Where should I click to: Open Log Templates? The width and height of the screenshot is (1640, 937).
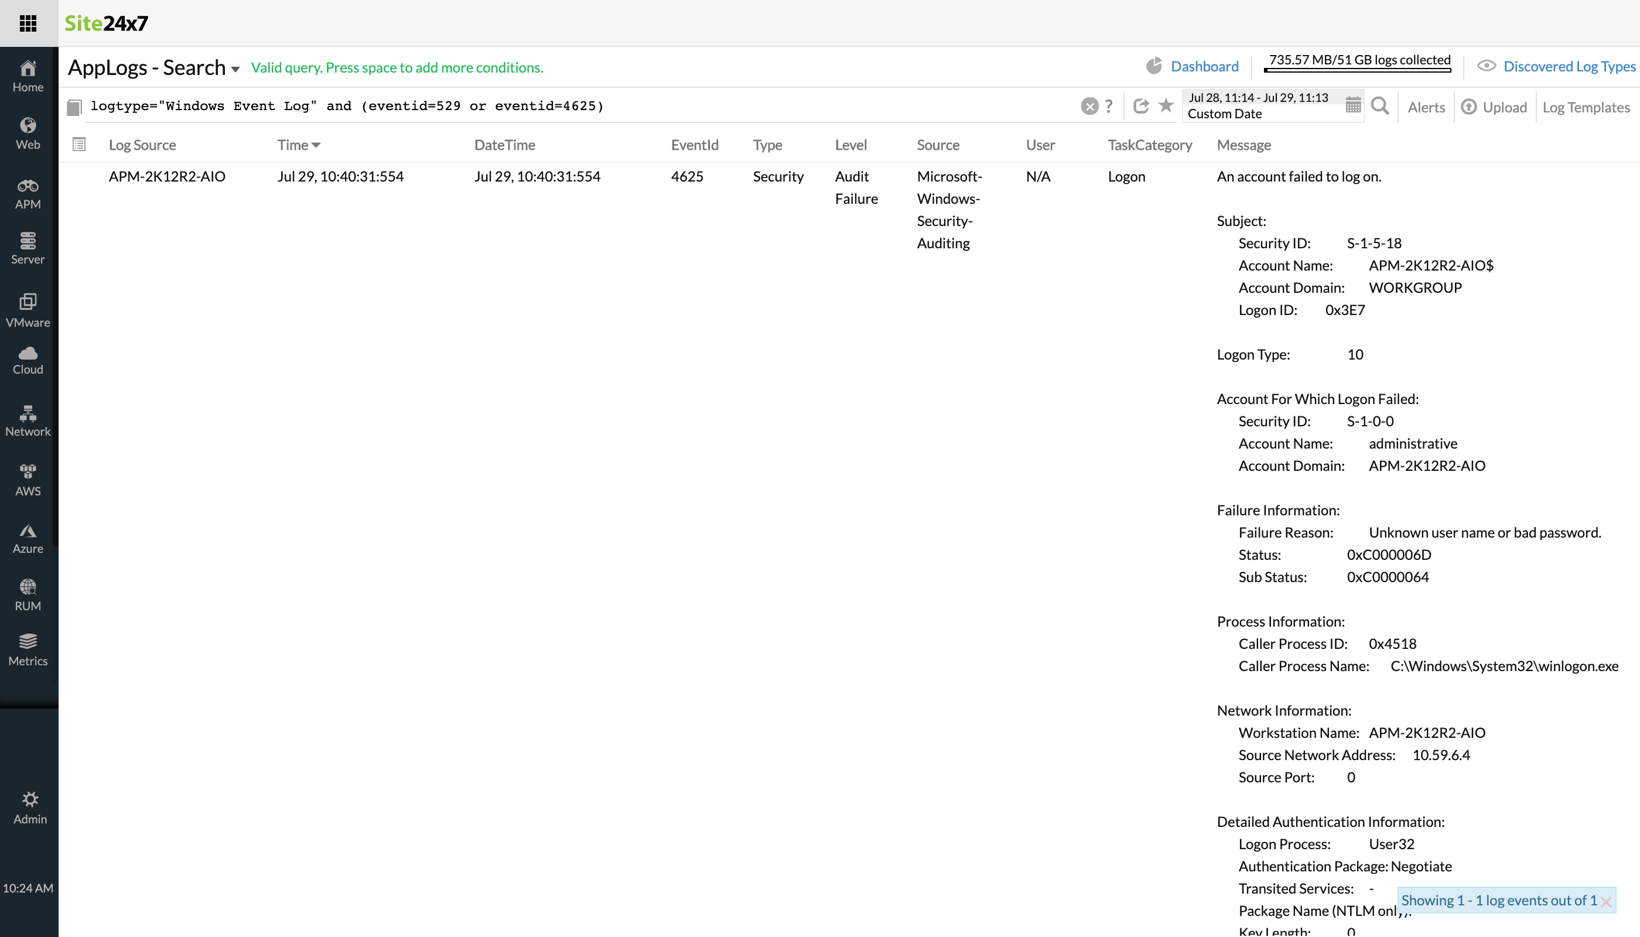pyautogui.click(x=1586, y=107)
